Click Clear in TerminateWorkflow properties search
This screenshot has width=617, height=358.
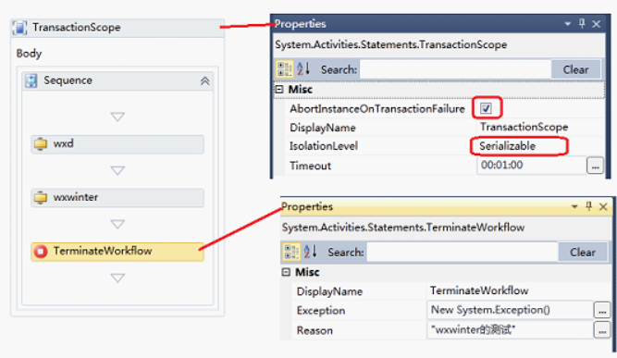pos(583,253)
